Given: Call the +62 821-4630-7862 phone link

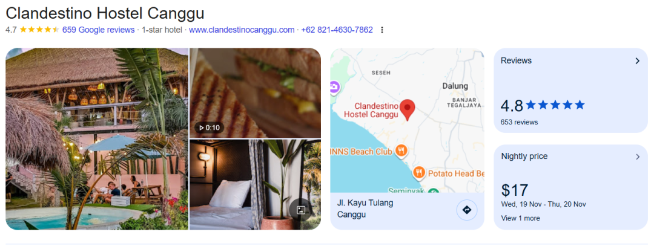Looking at the screenshot, I should (x=337, y=30).
